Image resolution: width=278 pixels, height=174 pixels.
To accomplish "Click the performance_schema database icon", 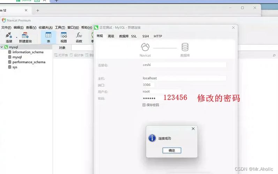I will pos(10,62).
